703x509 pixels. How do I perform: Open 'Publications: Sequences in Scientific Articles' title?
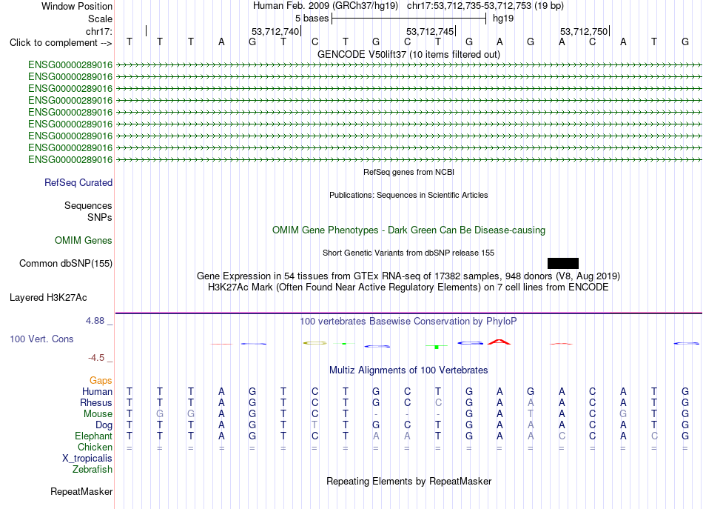pyautogui.click(x=408, y=195)
